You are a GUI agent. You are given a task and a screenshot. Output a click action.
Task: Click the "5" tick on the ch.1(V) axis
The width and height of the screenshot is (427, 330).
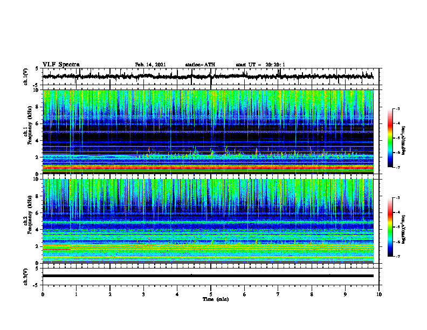coord(37,69)
